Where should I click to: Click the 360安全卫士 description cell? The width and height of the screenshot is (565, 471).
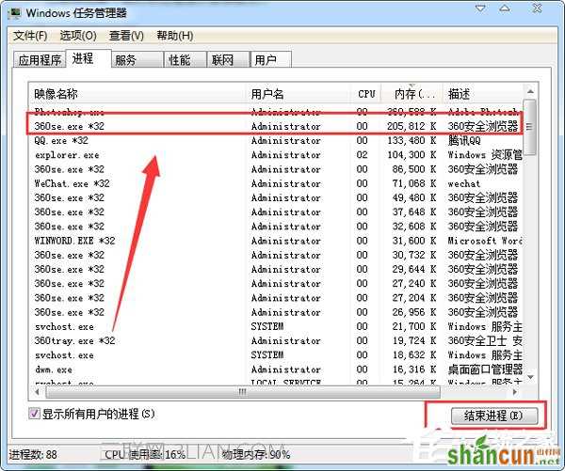click(485, 340)
